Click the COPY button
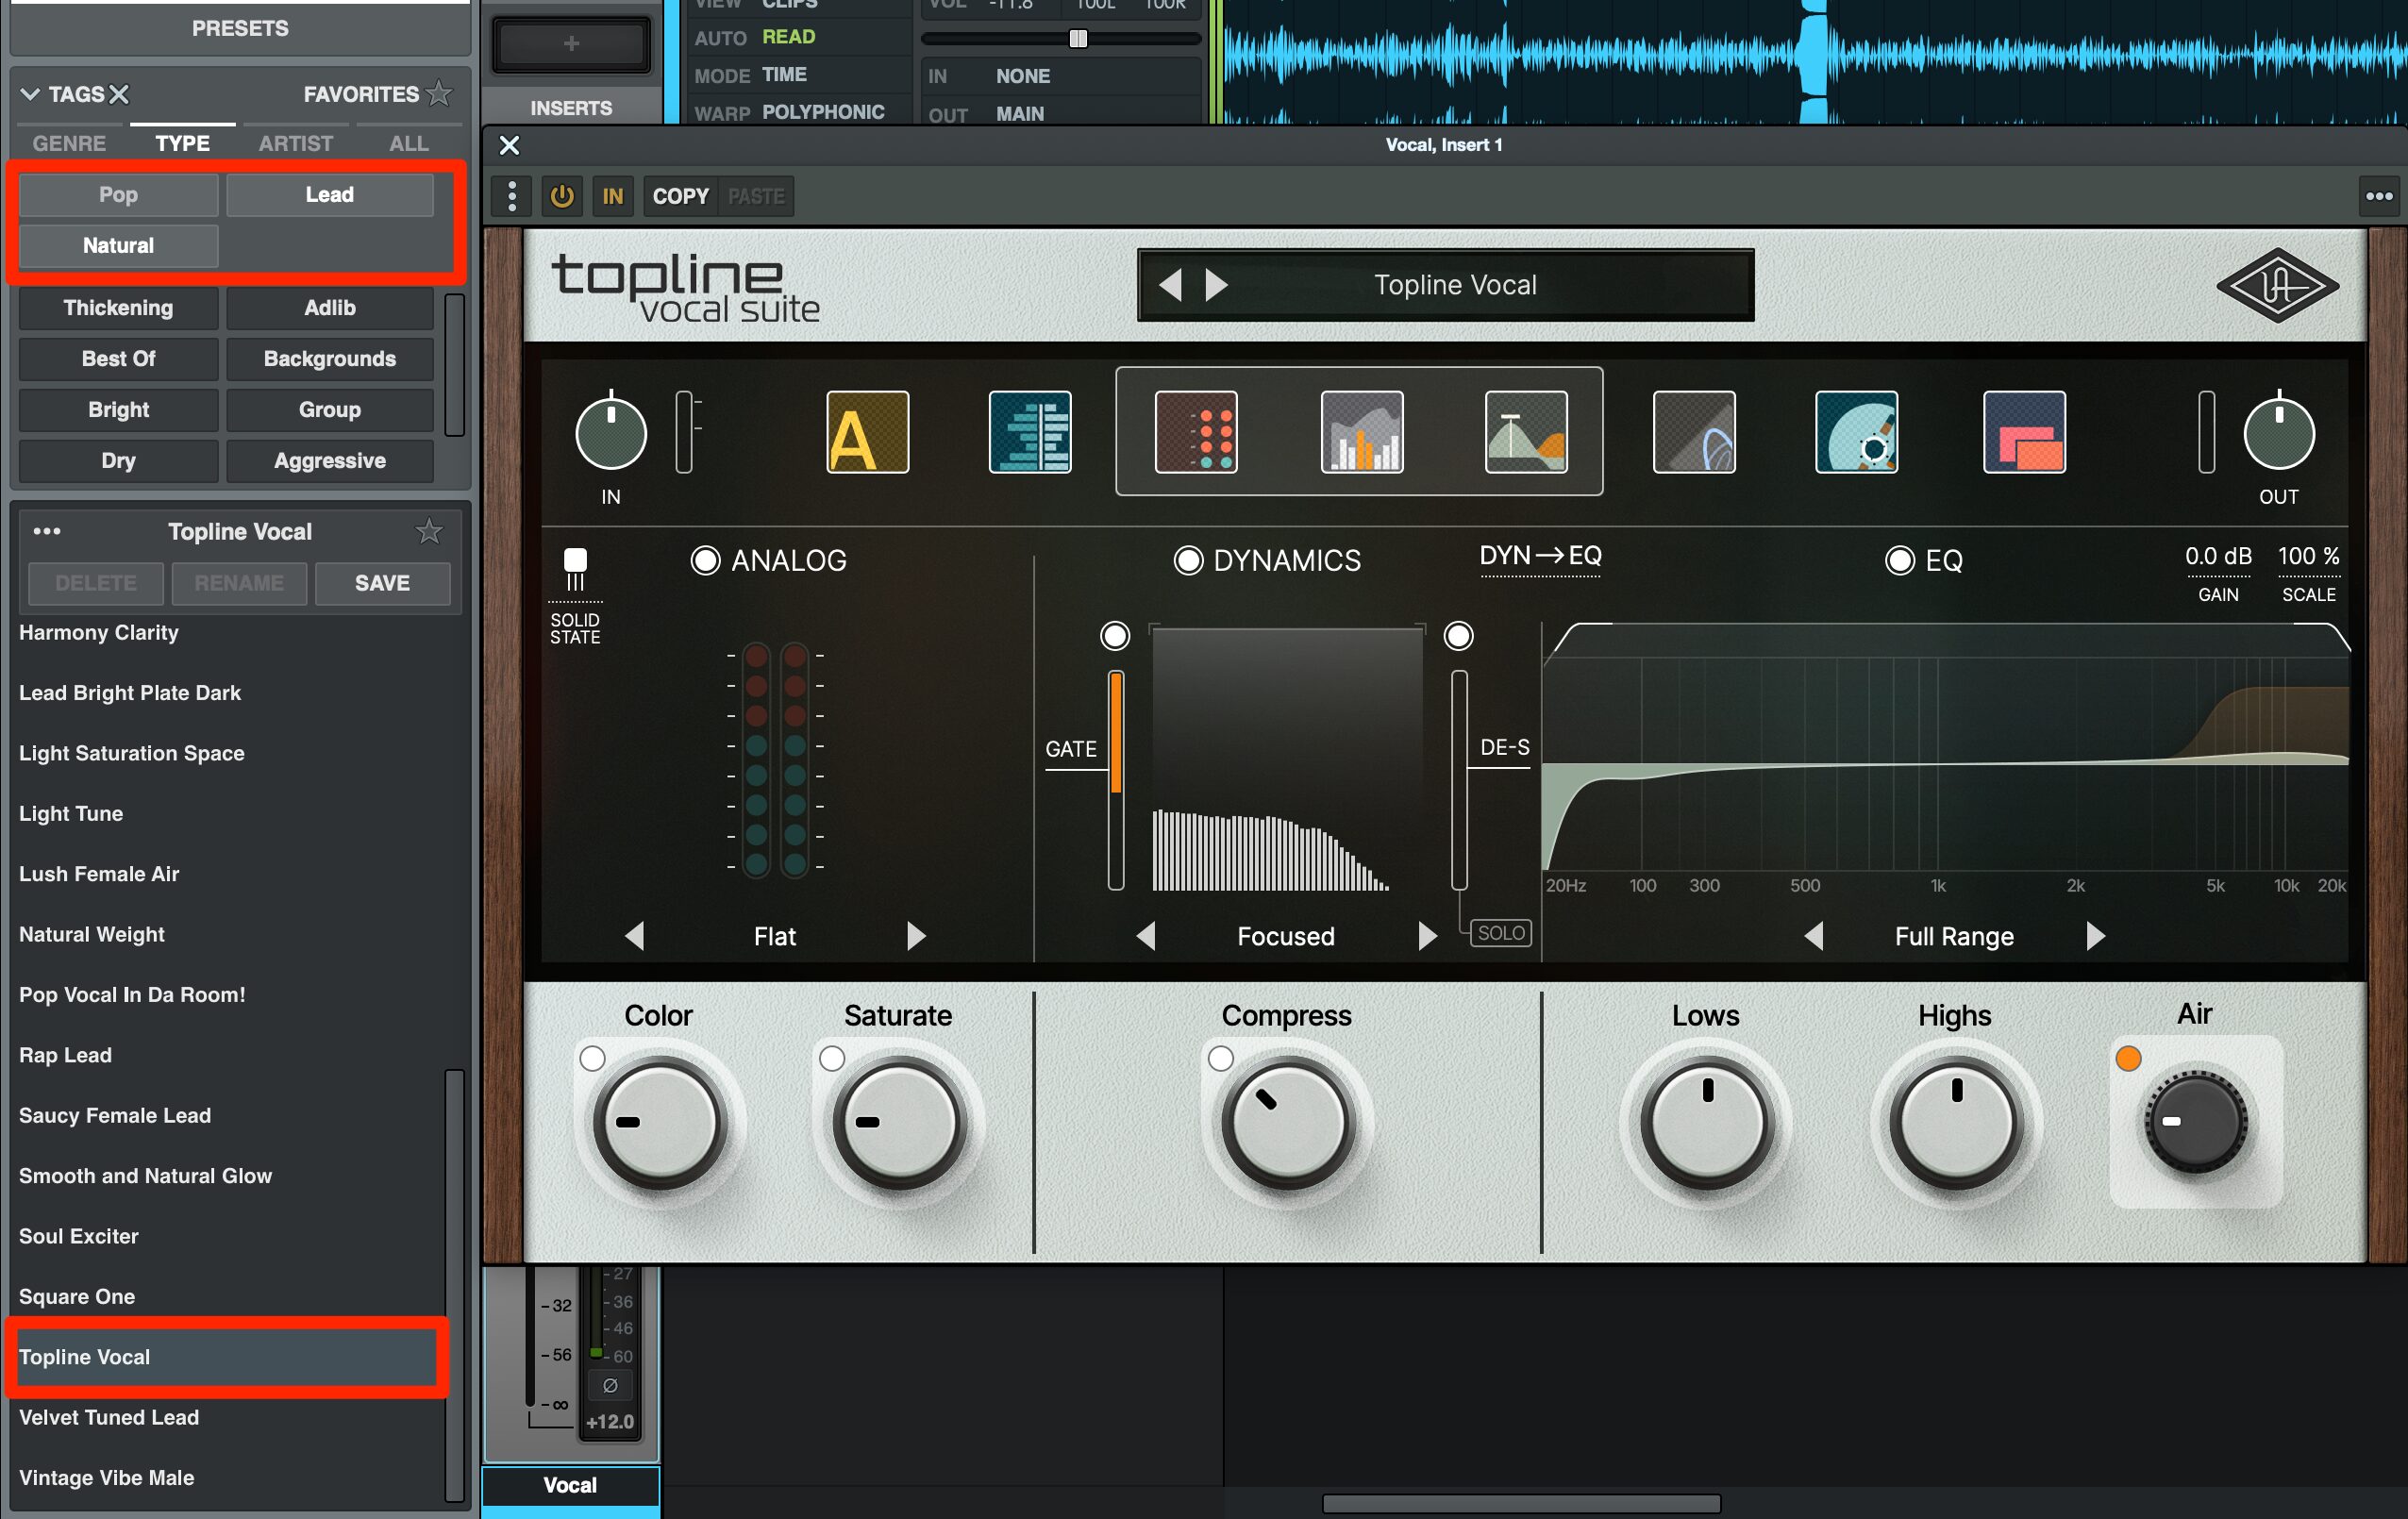This screenshot has width=2408, height=1519. pos(680,196)
